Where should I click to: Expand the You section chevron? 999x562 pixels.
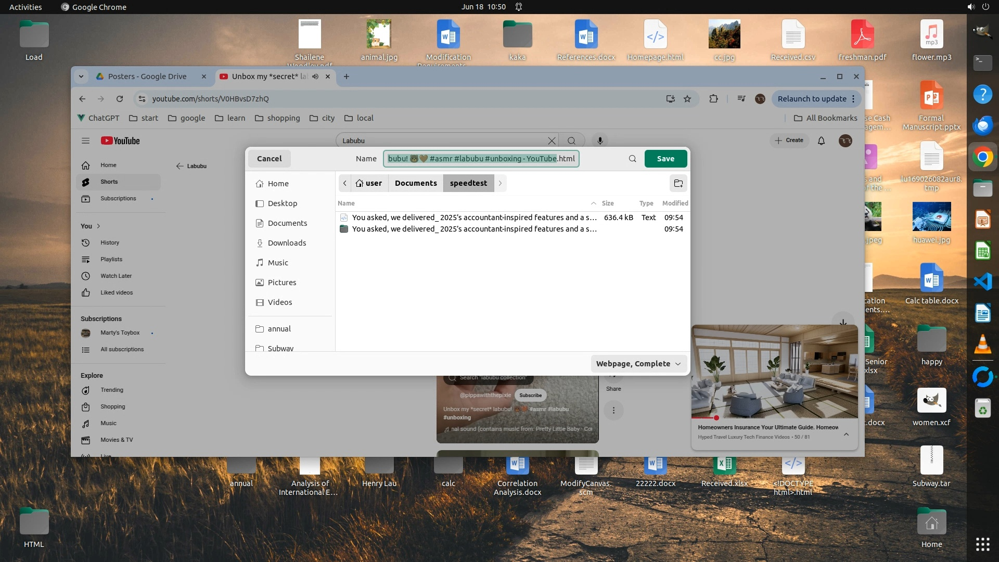(x=98, y=226)
